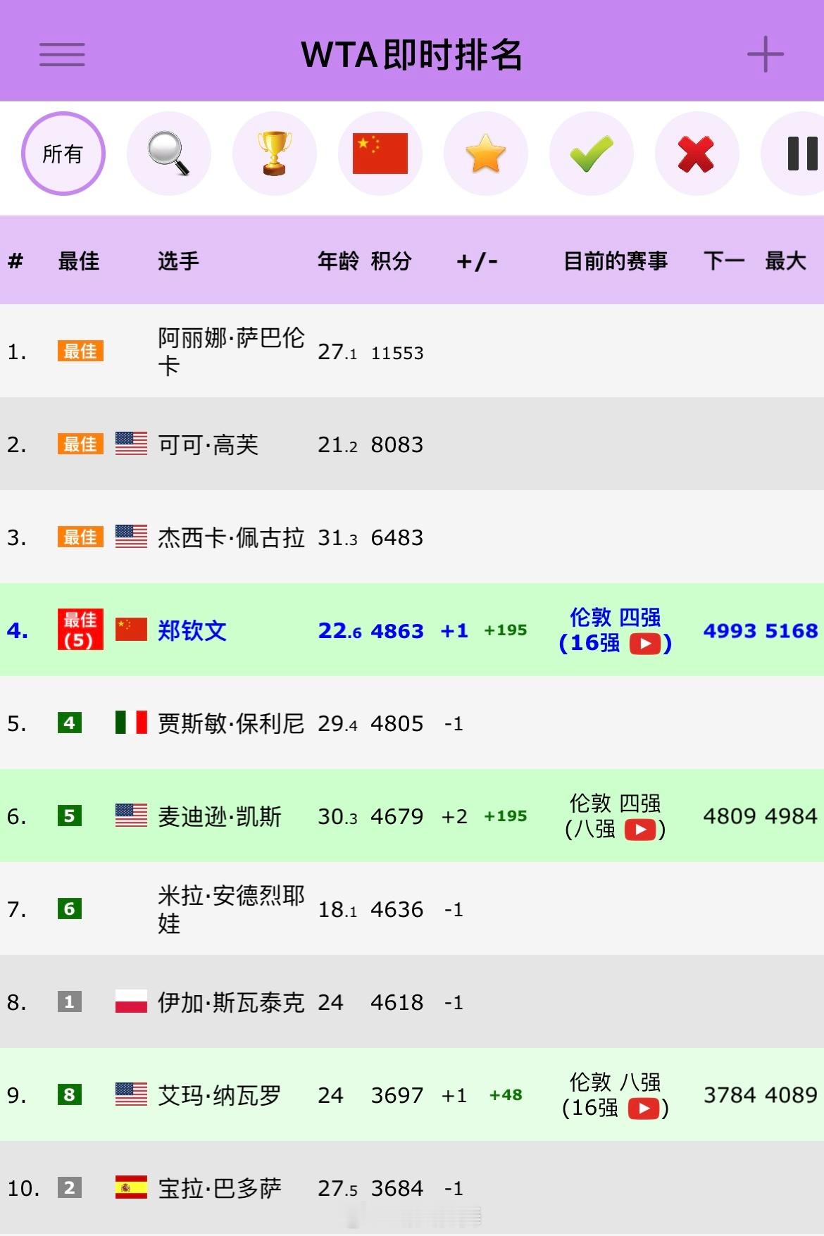Sort by 最佳 column header
Image resolution: width=824 pixels, height=1236 pixels.
[79, 261]
